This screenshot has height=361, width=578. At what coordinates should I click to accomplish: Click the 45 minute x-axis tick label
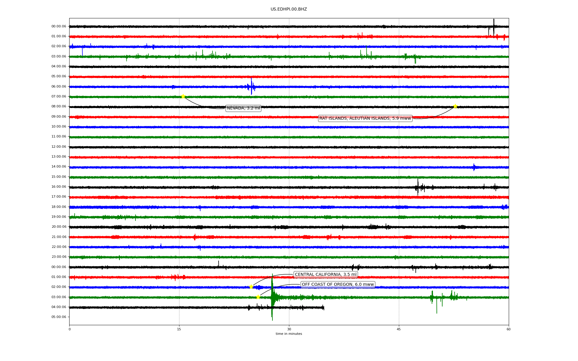pyautogui.click(x=399, y=329)
